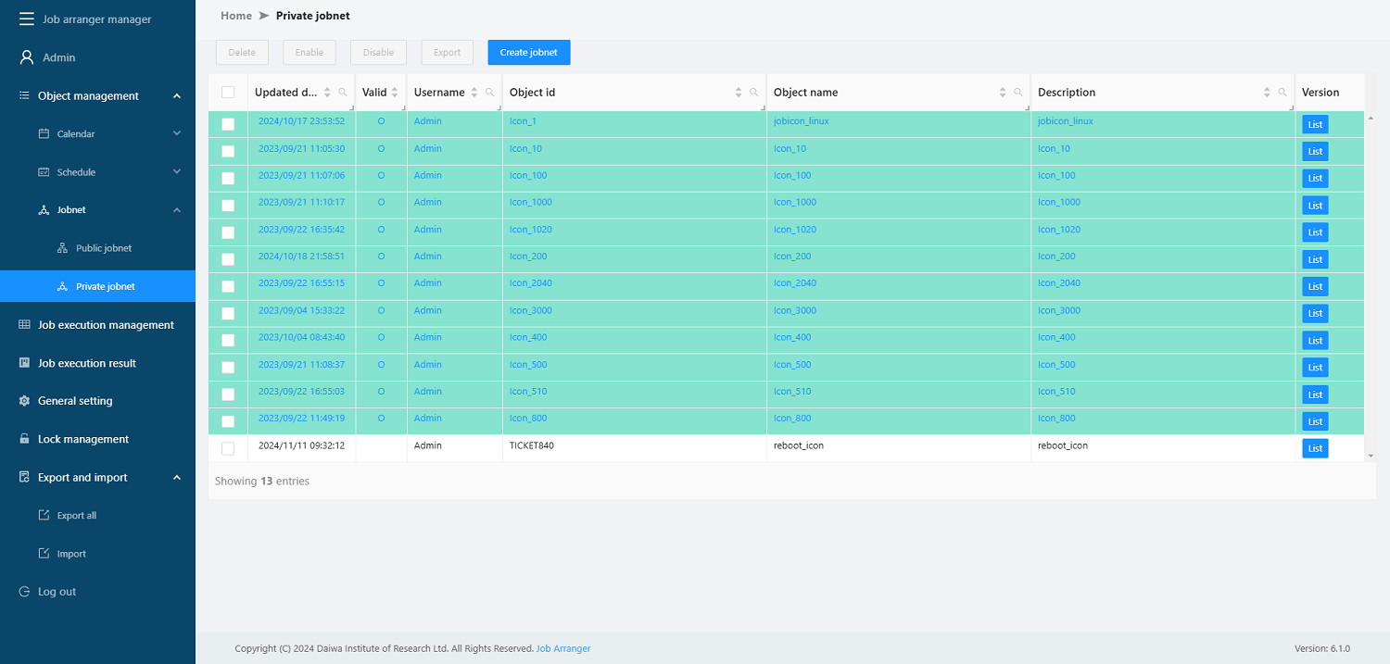Click the Admin user icon

(27, 57)
